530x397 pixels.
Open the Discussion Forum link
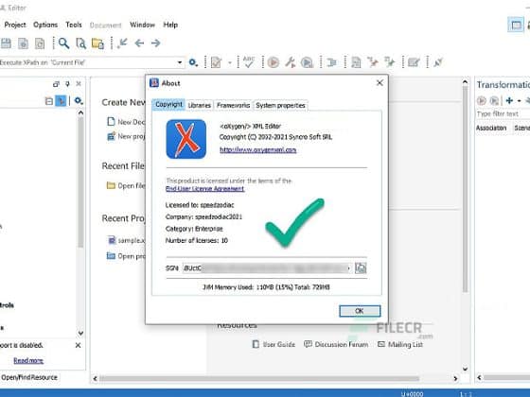[x=336, y=344]
